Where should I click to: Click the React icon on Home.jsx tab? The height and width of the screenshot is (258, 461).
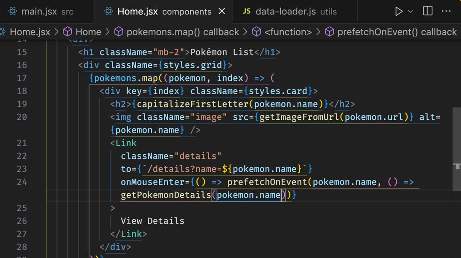[x=109, y=12]
